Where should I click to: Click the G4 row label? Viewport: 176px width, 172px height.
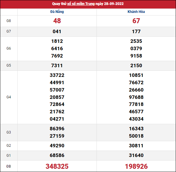pos(9,97)
